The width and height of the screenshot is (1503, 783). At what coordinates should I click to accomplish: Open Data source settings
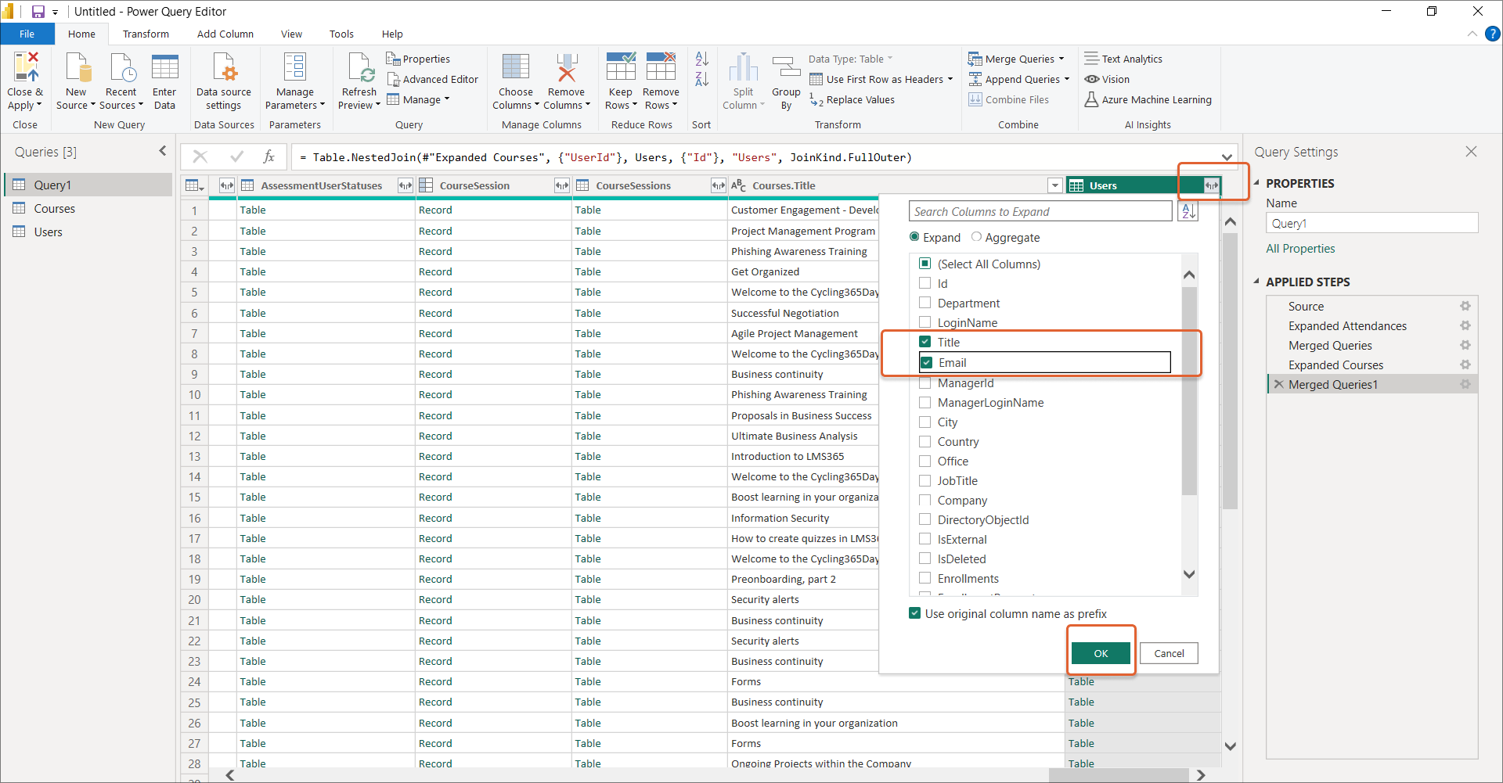coord(224,69)
